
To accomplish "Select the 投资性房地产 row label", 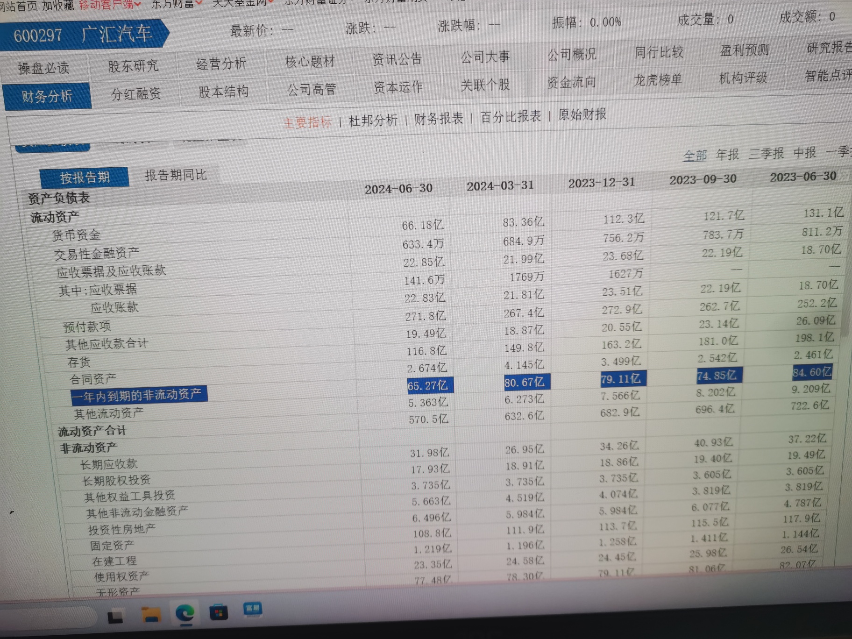I will [122, 529].
